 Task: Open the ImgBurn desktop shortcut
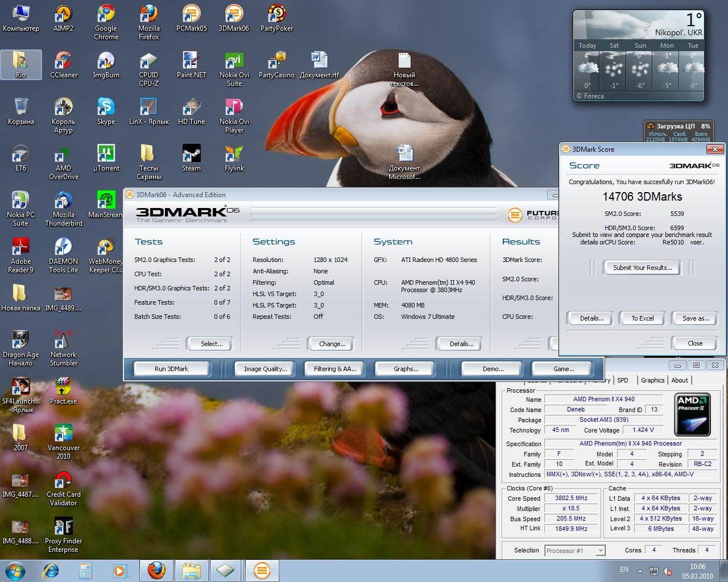[x=106, y=65]
